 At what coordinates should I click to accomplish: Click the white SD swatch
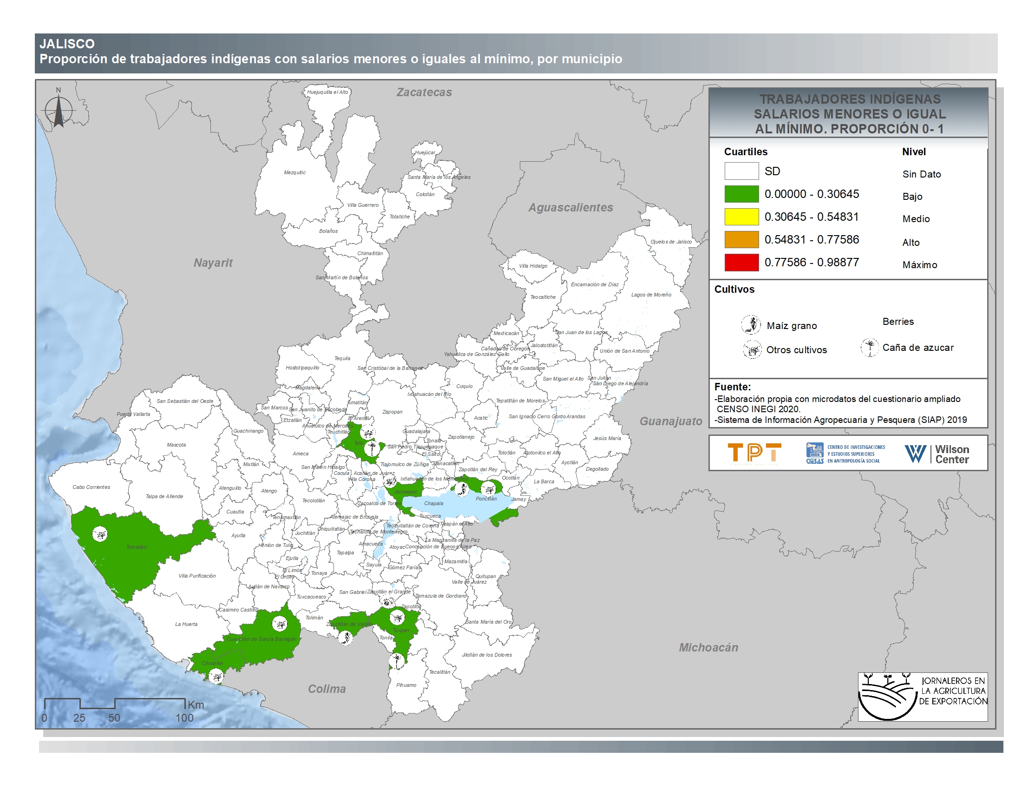point(741,171)
